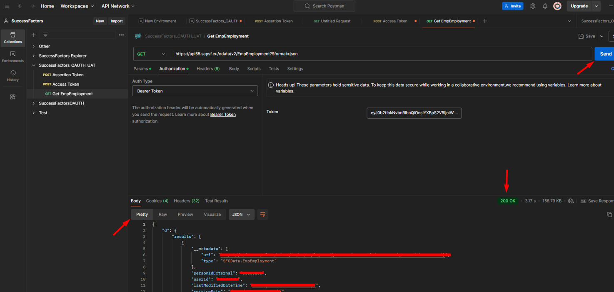The width and height of the screenshot is (614, 292).
Task: Open the tab overflow chevron list
Action: pos(569,21)
